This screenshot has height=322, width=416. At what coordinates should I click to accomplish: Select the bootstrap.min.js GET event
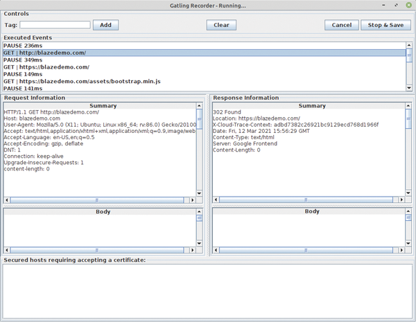205,81
